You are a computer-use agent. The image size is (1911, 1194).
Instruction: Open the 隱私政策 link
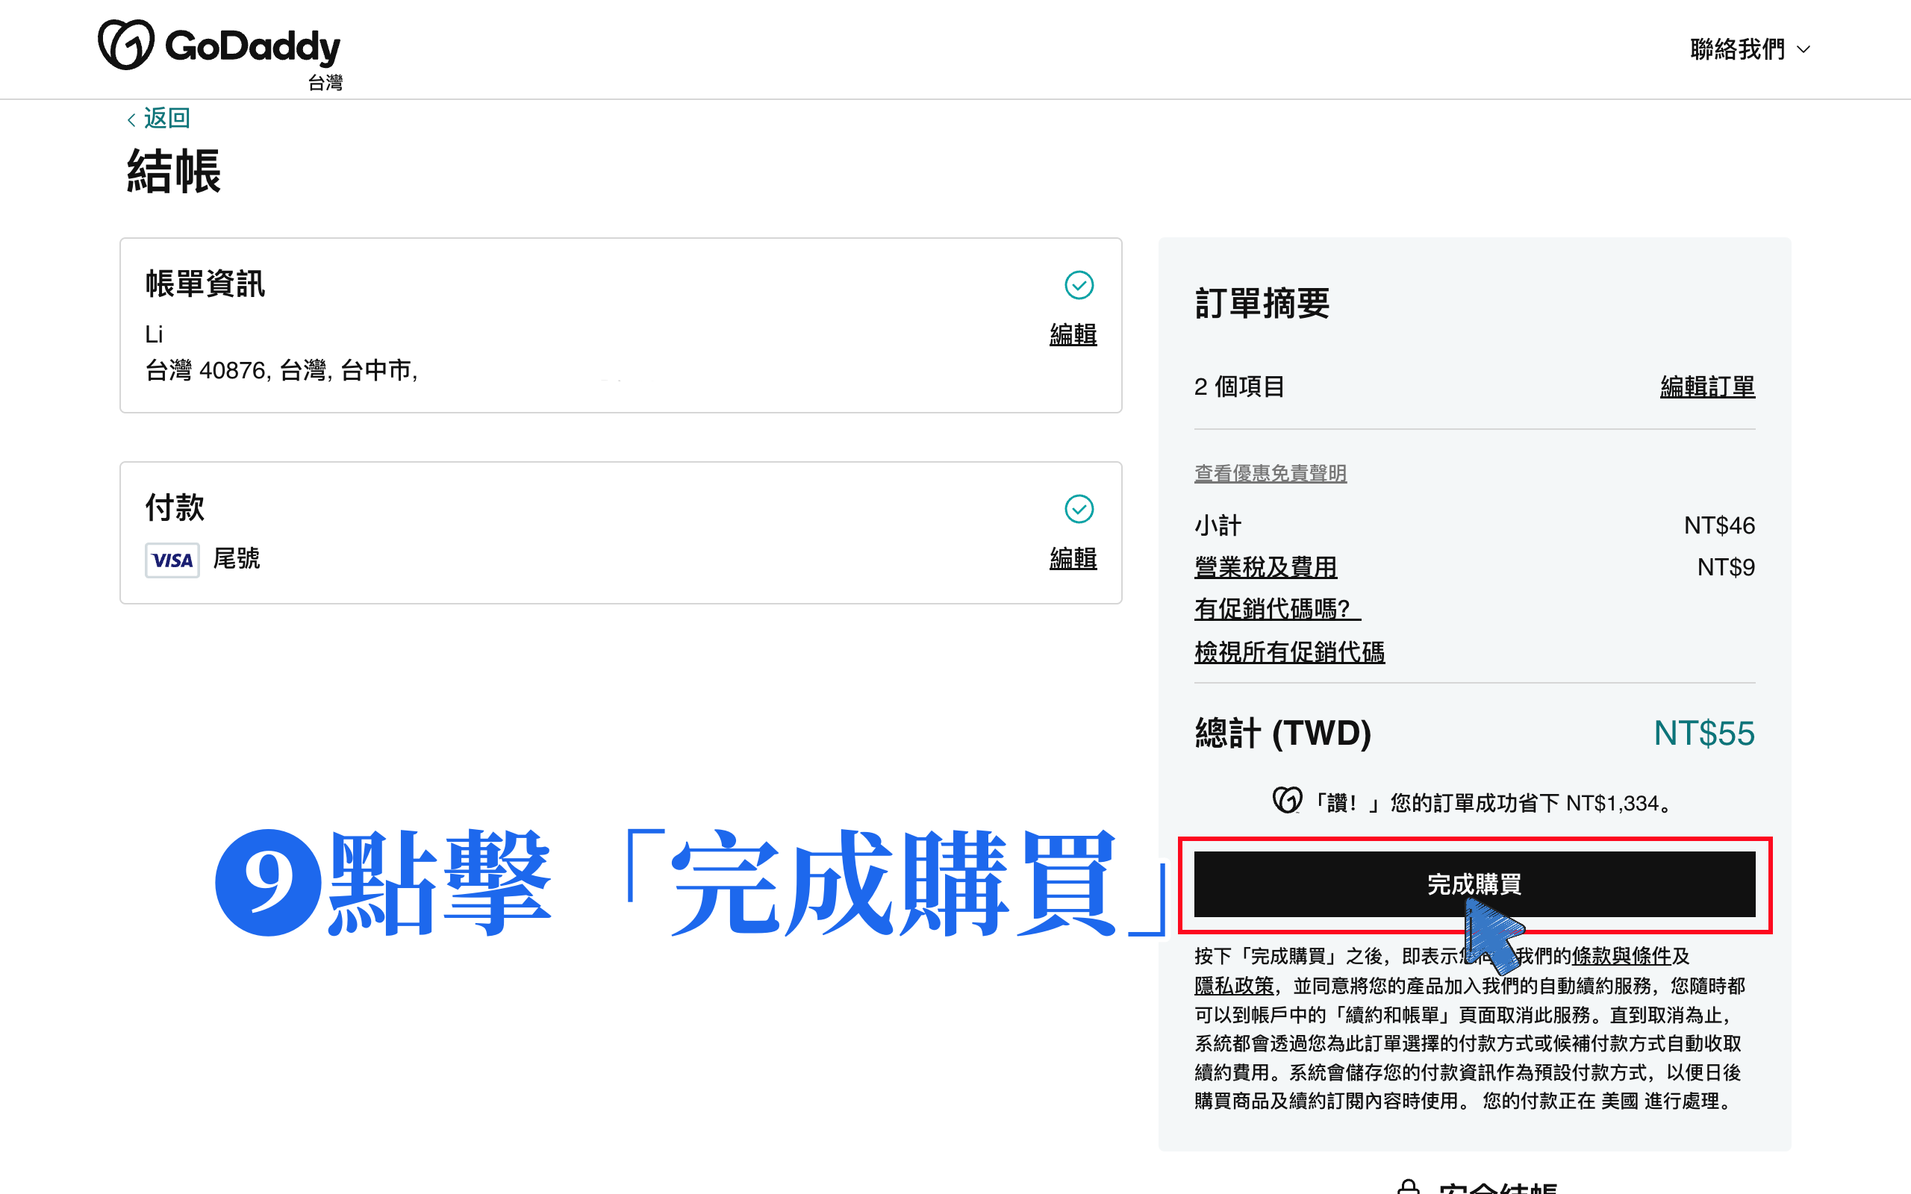pos(1233,986)
